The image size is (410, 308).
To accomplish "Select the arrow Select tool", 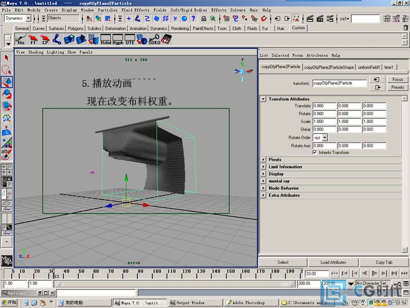I will click(x=7, y=57).
